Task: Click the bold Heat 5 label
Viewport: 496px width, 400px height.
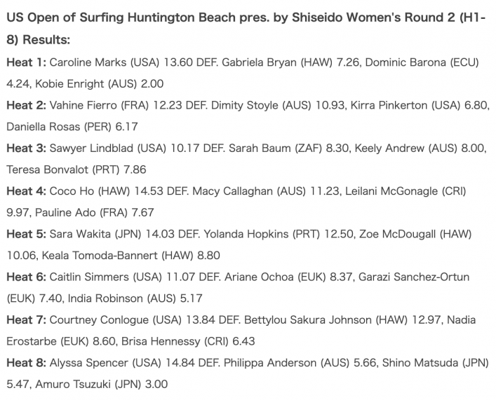Action: tap(27, 234)
